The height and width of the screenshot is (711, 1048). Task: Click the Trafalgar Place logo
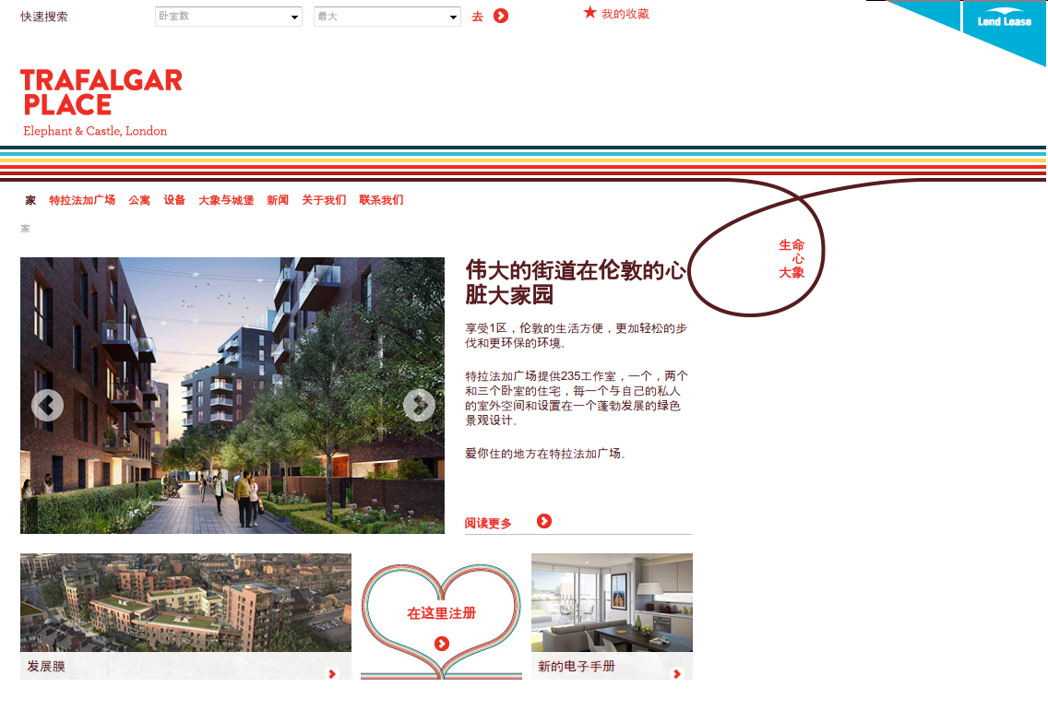point(101,102)
